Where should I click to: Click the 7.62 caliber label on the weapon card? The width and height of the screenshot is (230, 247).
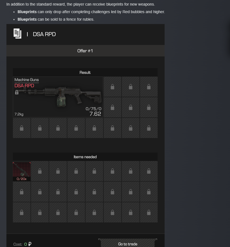coord(95,114)
